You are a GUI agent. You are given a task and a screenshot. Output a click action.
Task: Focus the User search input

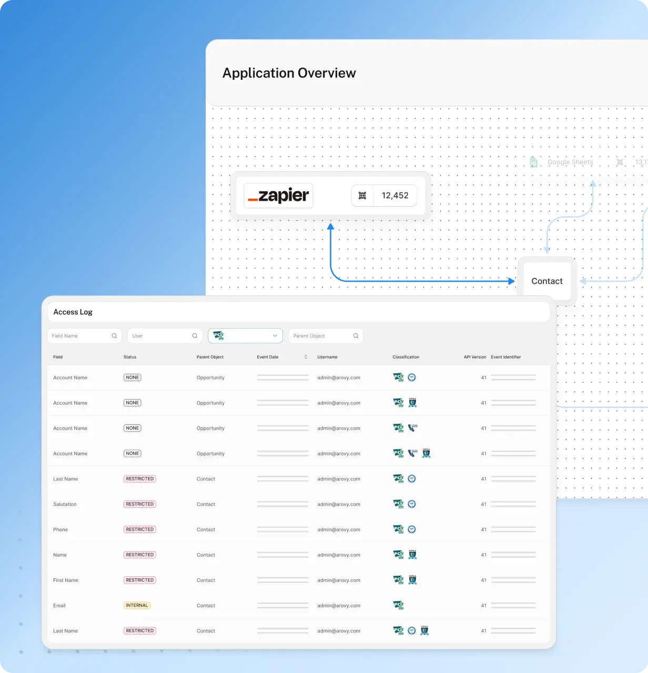[165, 336]
